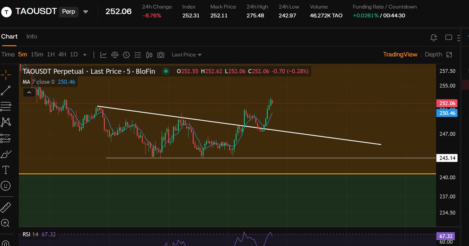
Task: Switch to Depth chart view
Action: pos(433,54)
